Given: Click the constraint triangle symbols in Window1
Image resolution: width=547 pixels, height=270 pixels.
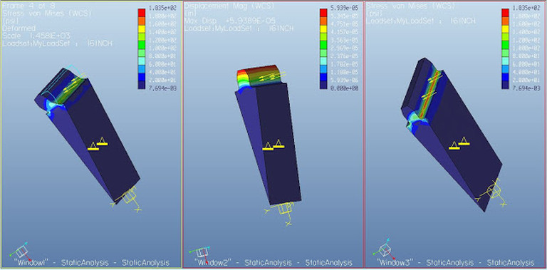Looking at the screenshot, I should (98, 144).
